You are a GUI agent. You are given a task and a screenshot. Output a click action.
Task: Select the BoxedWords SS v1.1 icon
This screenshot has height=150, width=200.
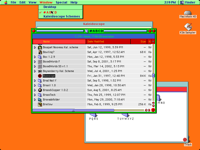pyautogui.click(x=40, y=66)
